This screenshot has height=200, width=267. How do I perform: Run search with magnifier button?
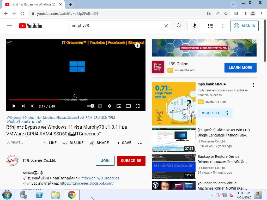click(179, 26)
